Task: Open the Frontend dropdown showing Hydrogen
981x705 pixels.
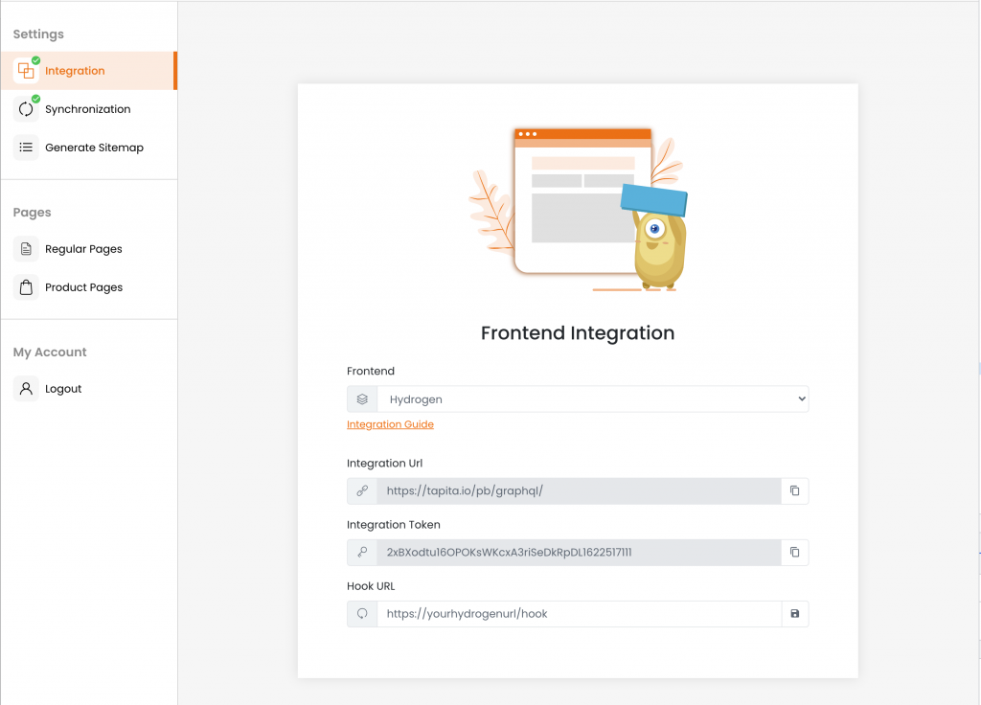Action: [592, 399]
